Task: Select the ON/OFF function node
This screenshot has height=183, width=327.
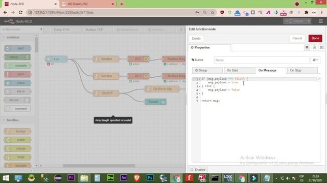Action: coord(106,93)
